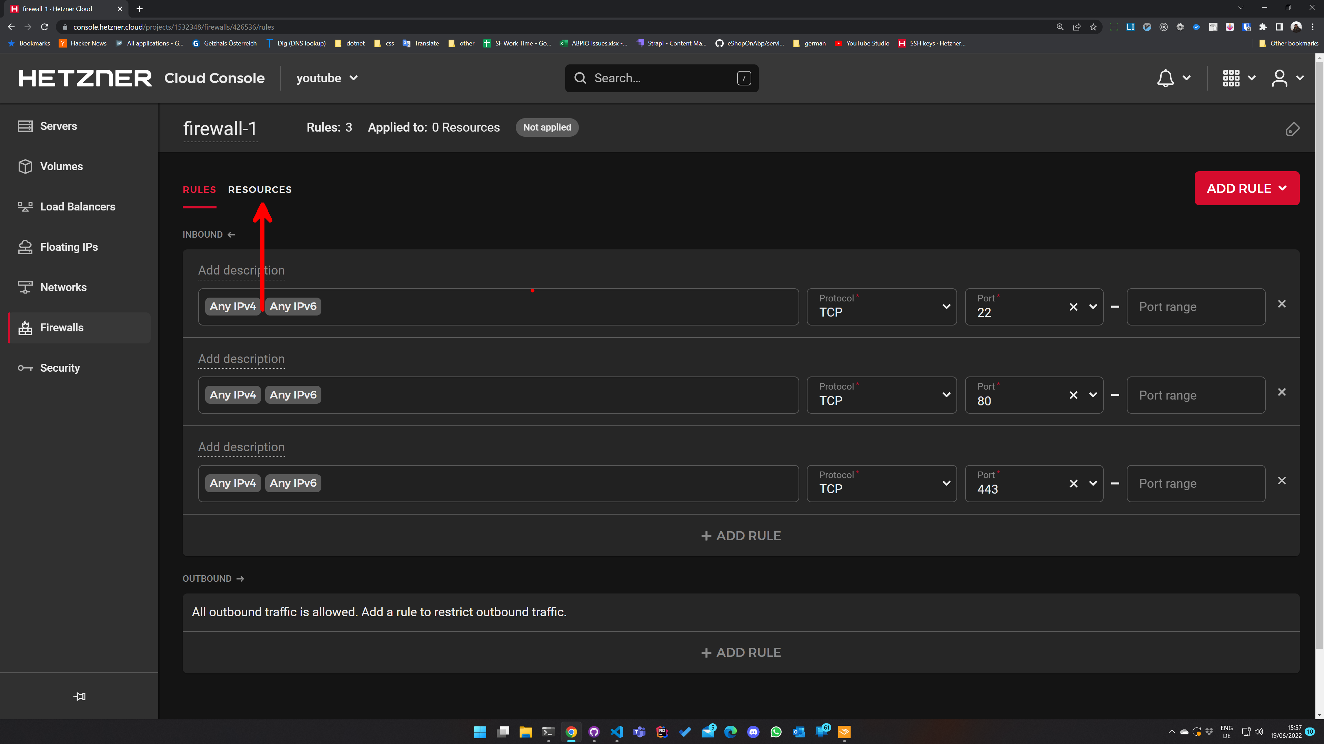Add a new outbound rule
This screenshot has height=744, width=1324.
(x=741, y=653)
